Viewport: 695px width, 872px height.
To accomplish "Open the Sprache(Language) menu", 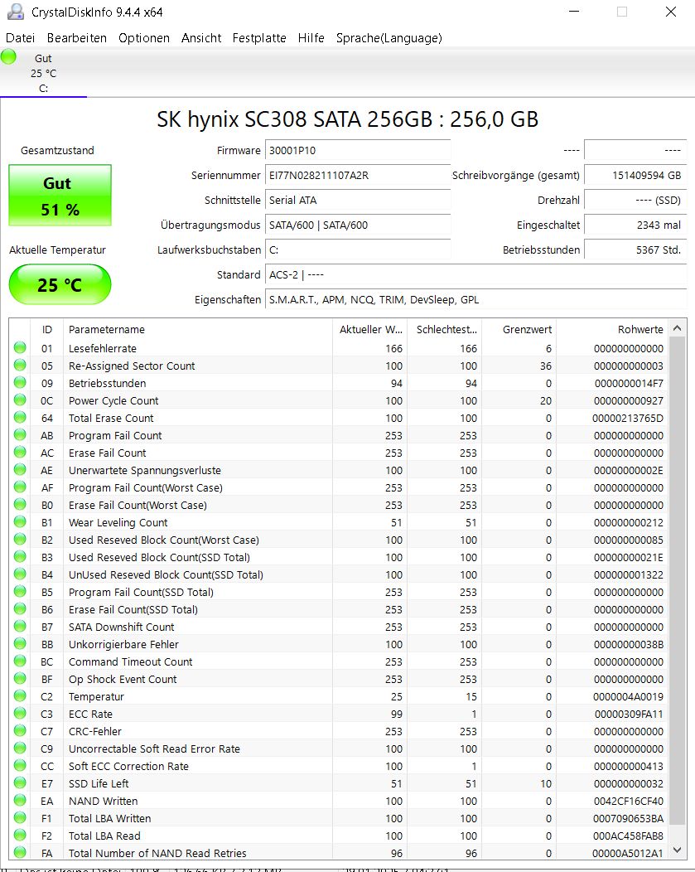I will (x=389, y=38).
